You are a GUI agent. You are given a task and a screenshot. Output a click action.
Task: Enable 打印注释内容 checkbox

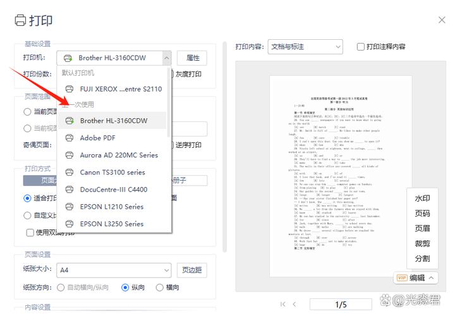[360, 47]
